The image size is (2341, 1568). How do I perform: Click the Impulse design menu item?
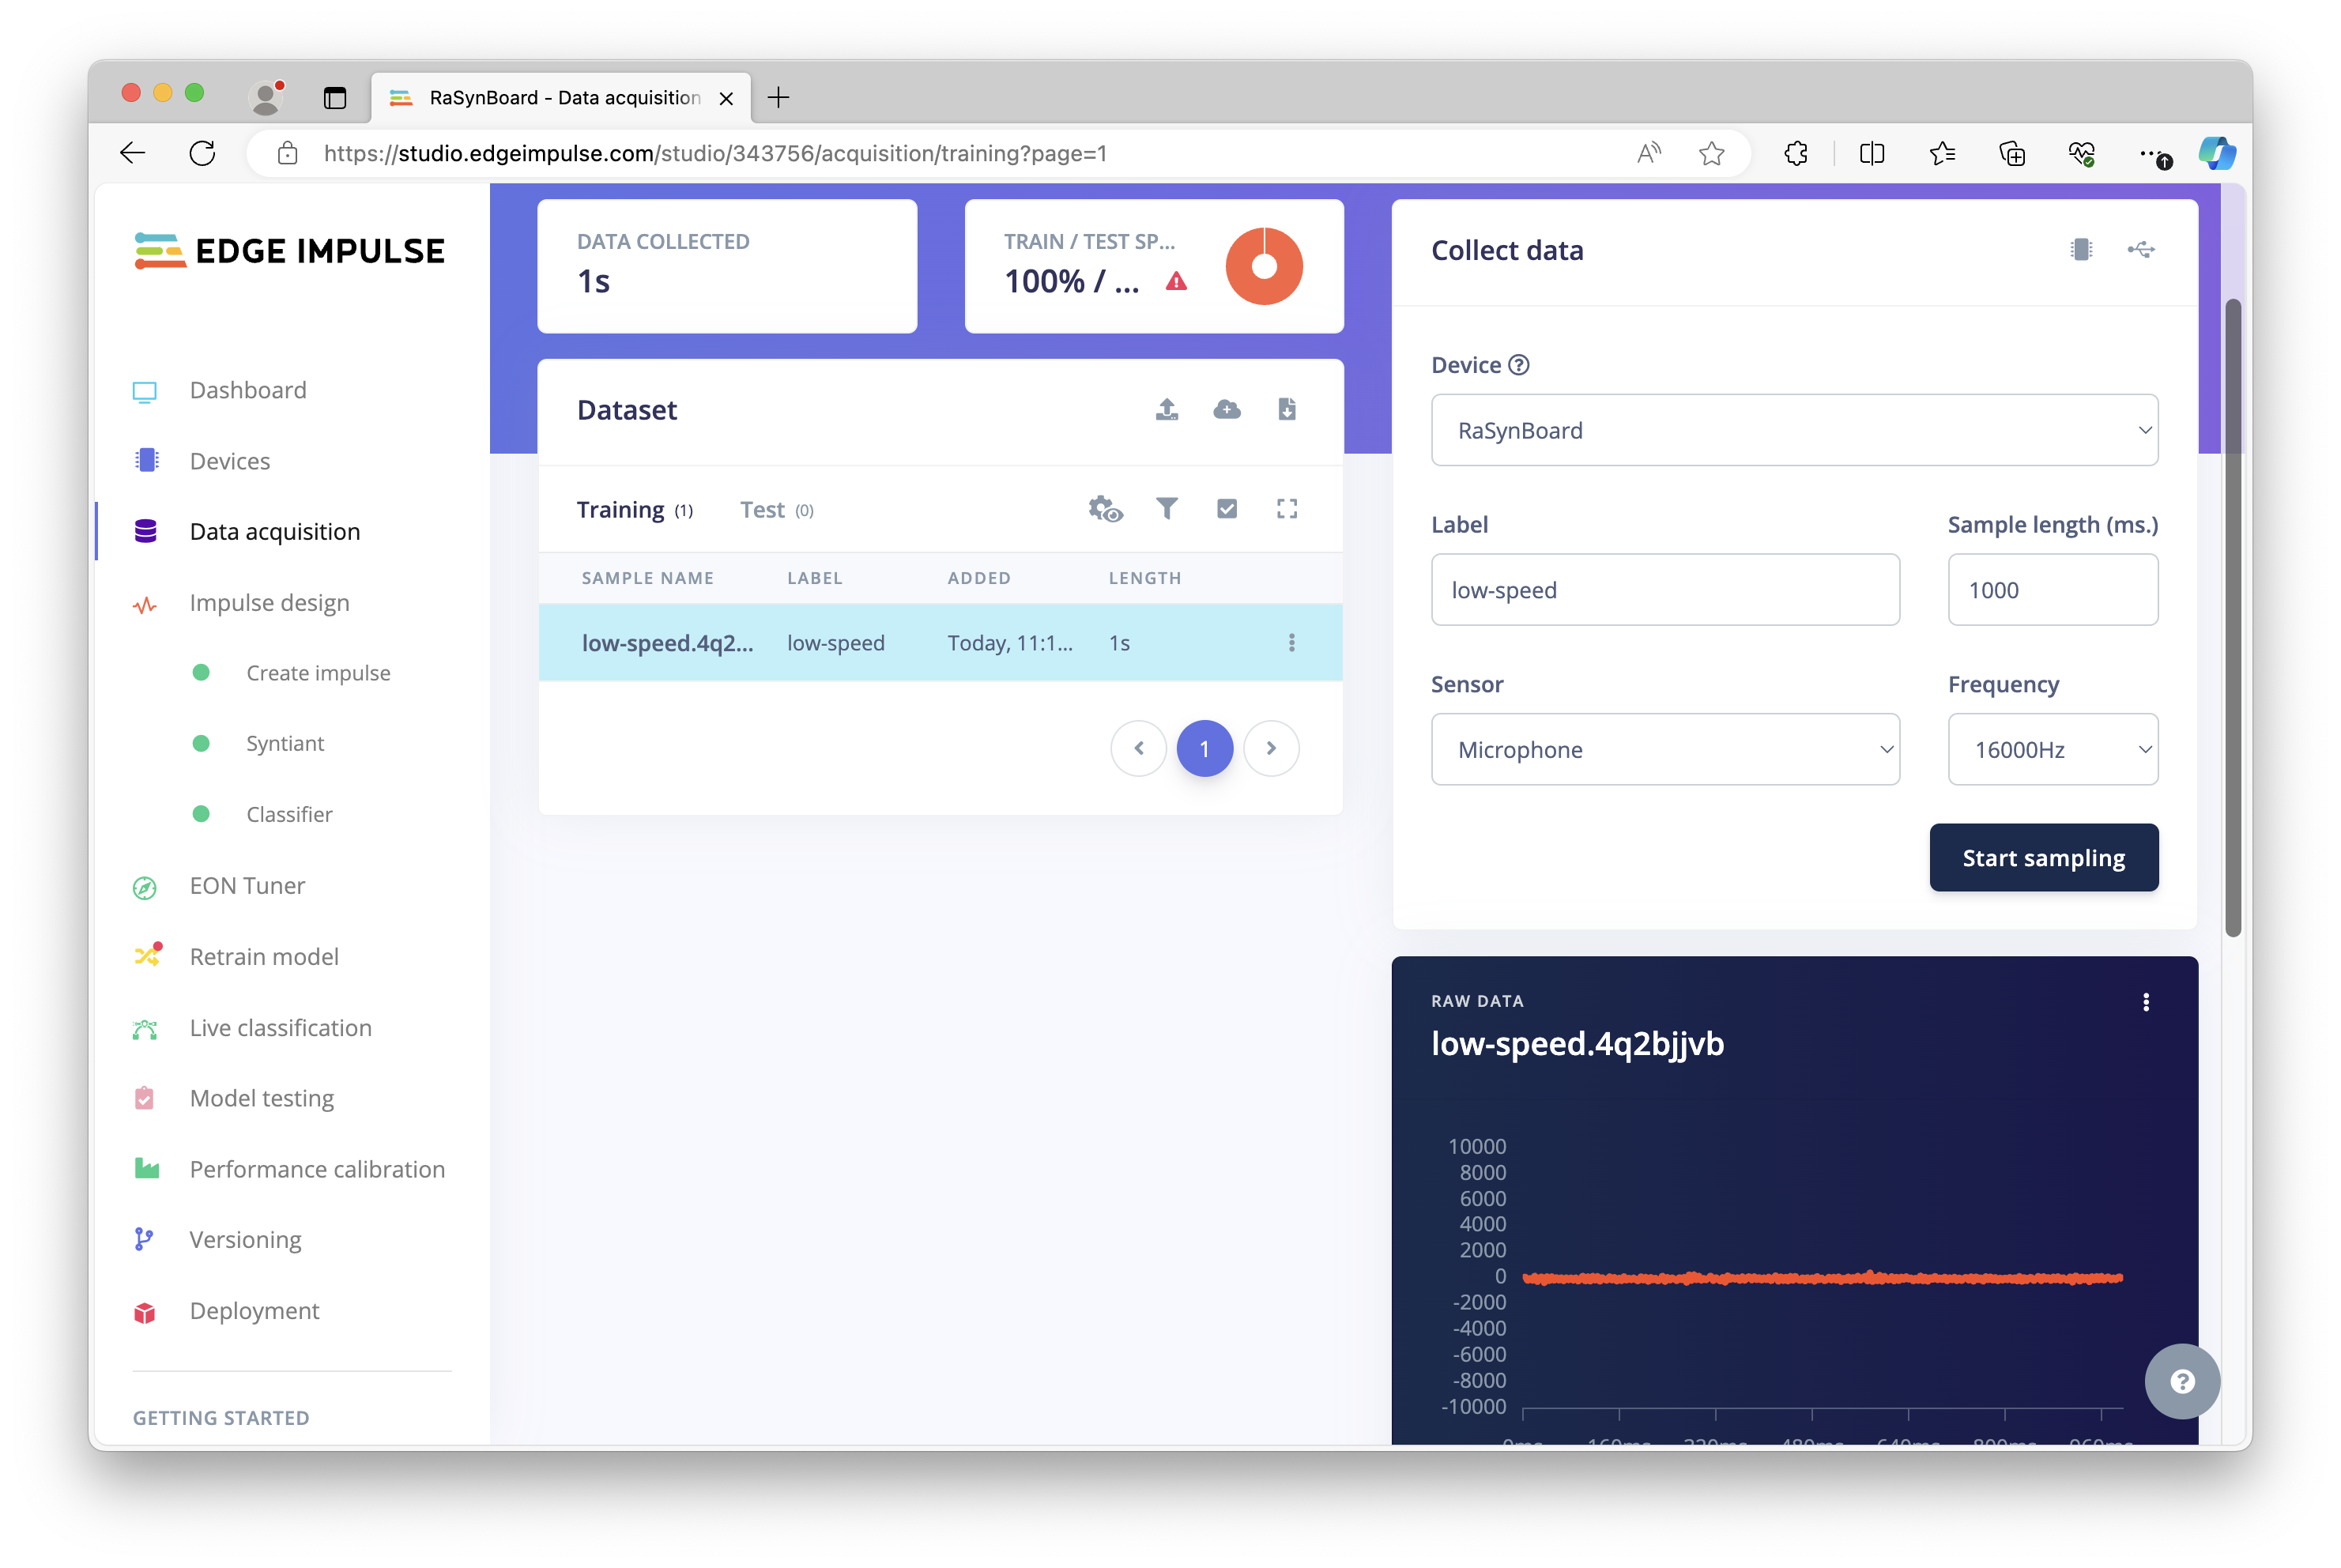pyautogui.click(x=268, y=602)
